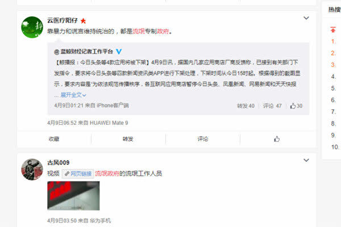Click 评论 tab below first post
This screenshot has width=341, height=227.
click(x=203, y=139)
